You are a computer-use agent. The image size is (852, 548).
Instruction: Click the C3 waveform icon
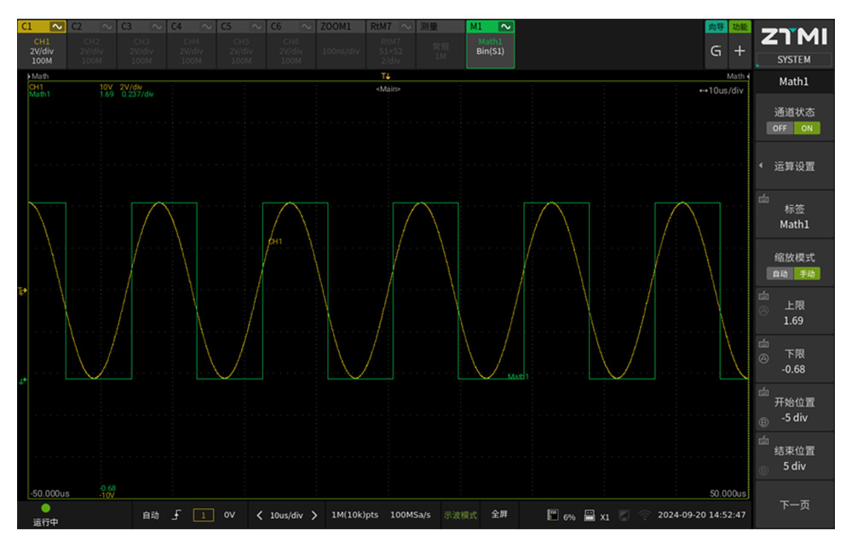click(x=157, y=26)
